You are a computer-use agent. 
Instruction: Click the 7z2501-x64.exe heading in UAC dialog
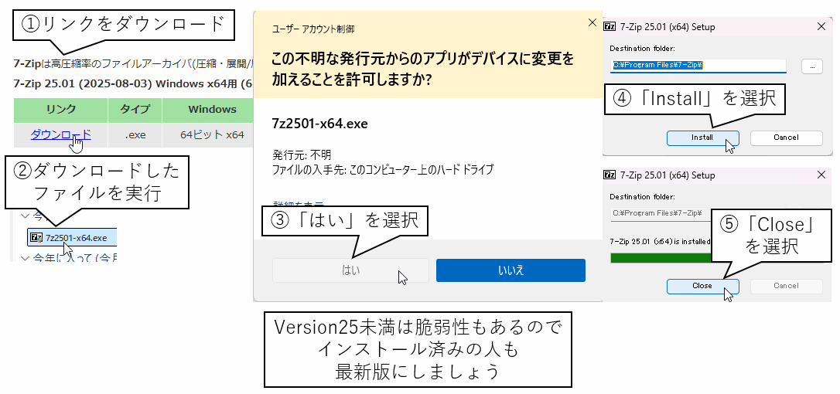(x=320, y=124)
